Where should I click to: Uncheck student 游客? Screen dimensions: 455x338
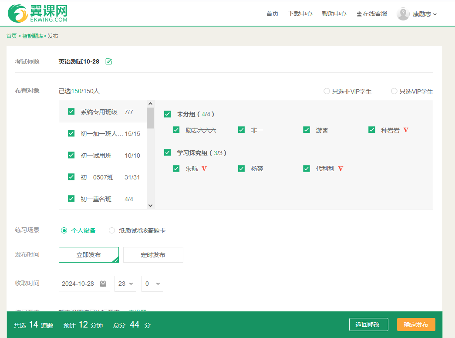[x=307, y=130]
